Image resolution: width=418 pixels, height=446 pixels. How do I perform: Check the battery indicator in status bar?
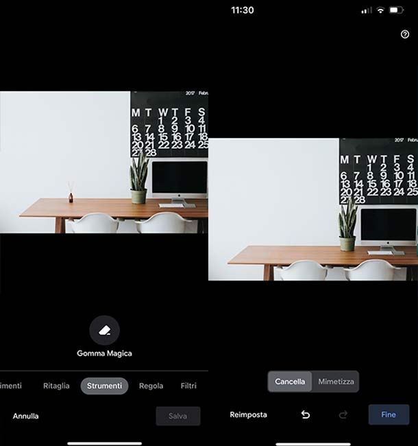397,10
